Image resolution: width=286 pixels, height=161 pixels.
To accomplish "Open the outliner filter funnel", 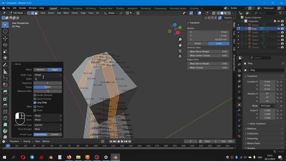I will tap(280, 13).
